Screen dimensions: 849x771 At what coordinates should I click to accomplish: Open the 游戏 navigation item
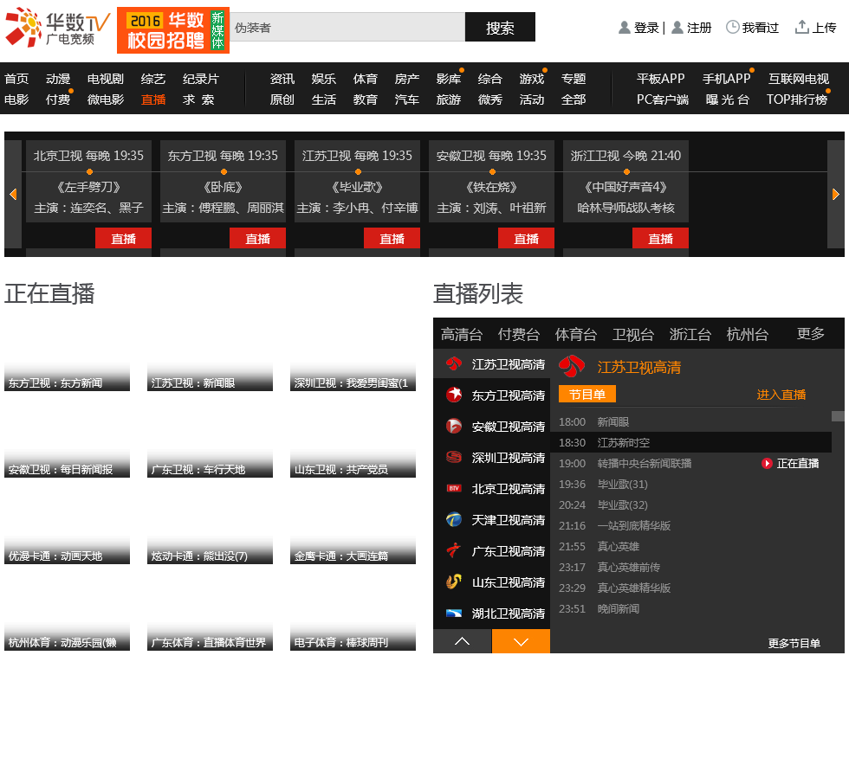click(x=532, y=79)
